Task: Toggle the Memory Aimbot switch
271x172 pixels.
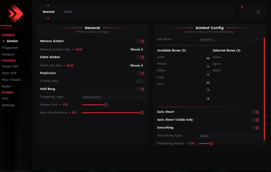Action: click(x=140, y=41)
